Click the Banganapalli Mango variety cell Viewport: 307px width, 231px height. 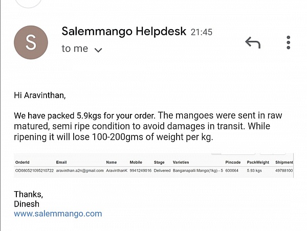[198, 170]
